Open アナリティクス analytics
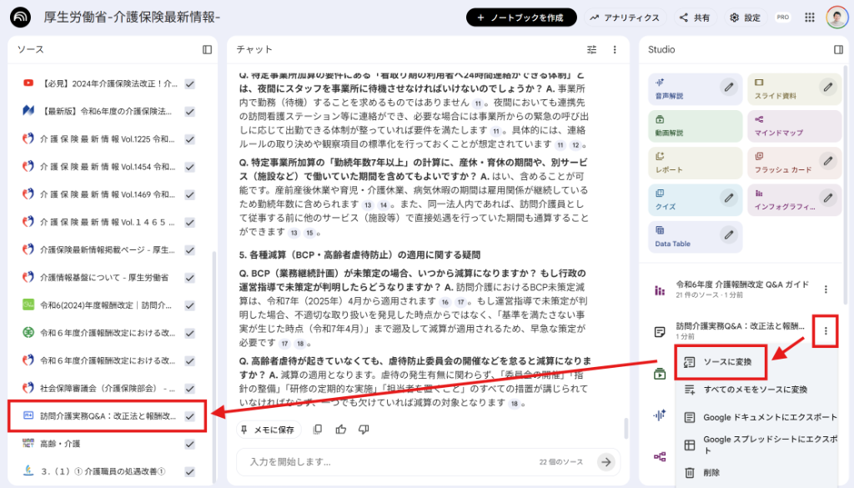The height and width of the screenshot is (488, 854). pyautogui.click(x=625, y=18)
